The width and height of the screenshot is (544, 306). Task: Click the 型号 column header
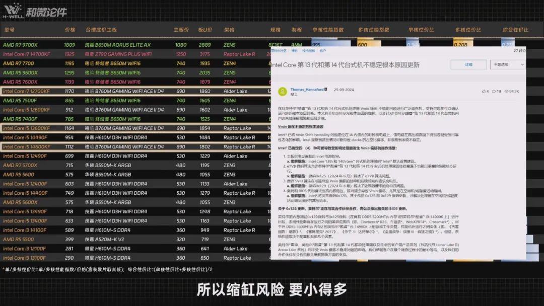pos(10,30)
